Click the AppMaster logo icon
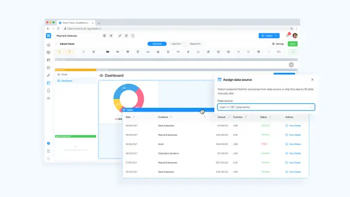This screenshot has width=350, height=197. coord(49,36)
